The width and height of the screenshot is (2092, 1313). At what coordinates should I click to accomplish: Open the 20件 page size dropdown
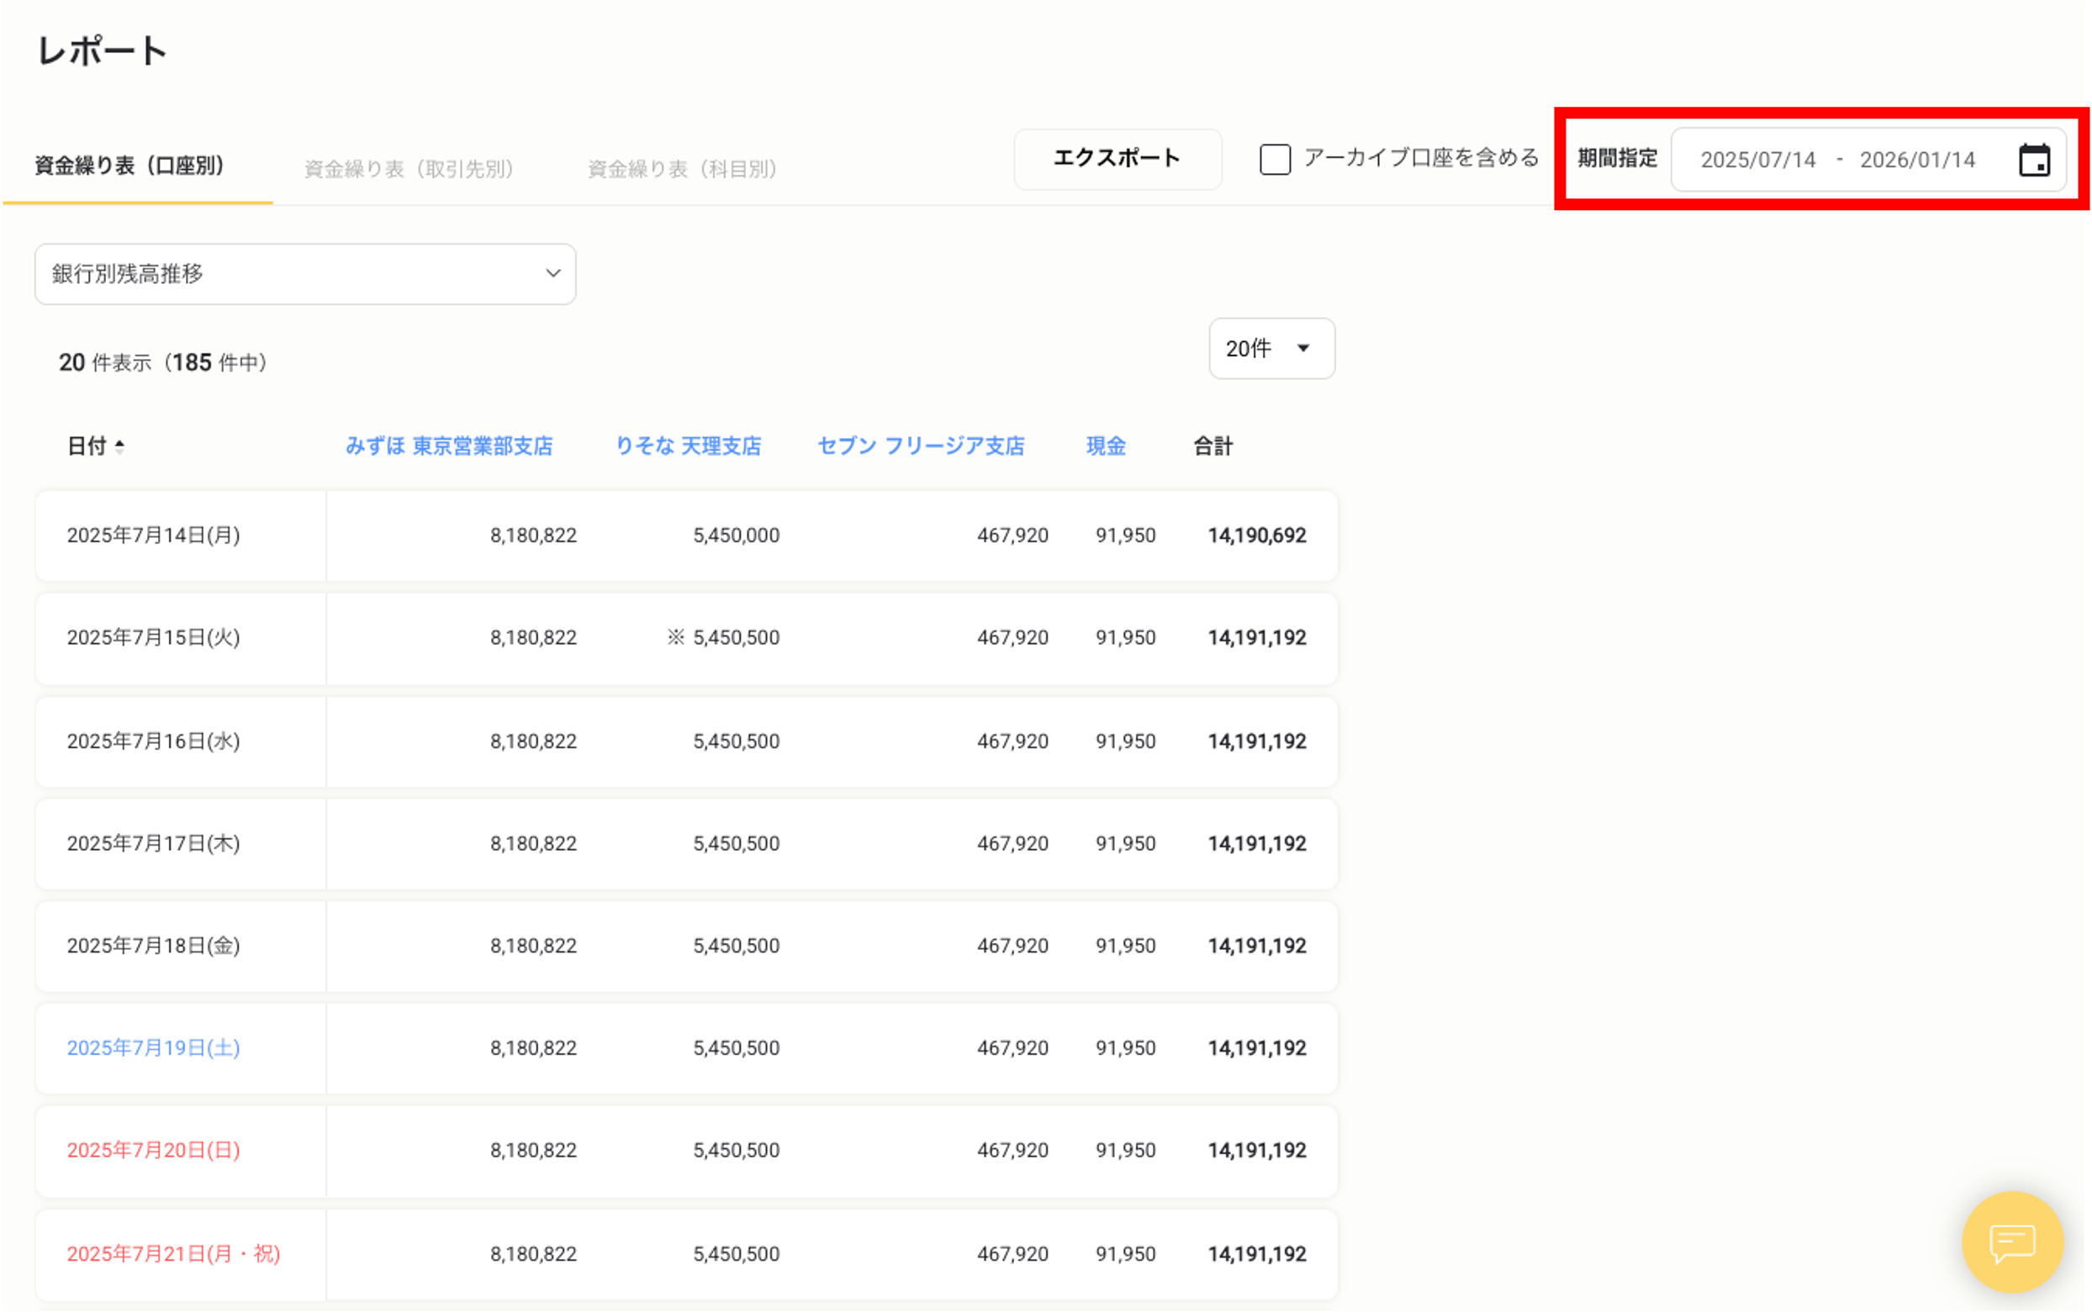pos(1271,349)
